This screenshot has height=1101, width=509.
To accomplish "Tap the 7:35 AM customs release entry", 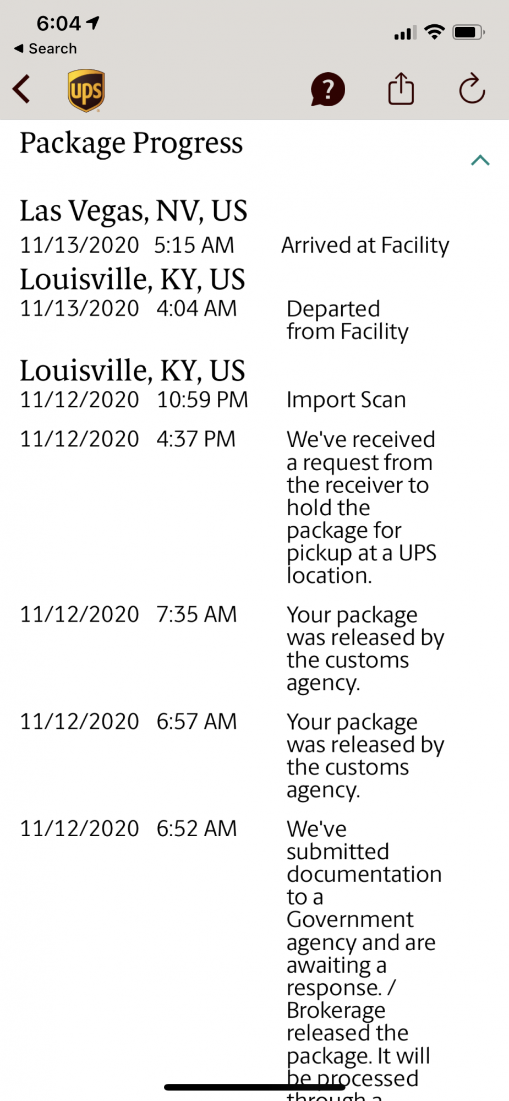I will click(x=365, y=648).
